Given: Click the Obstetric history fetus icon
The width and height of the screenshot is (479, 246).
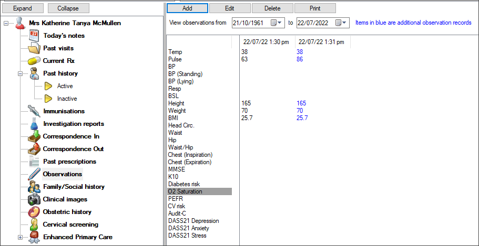Looking at the screenshot, I should 34,212.
